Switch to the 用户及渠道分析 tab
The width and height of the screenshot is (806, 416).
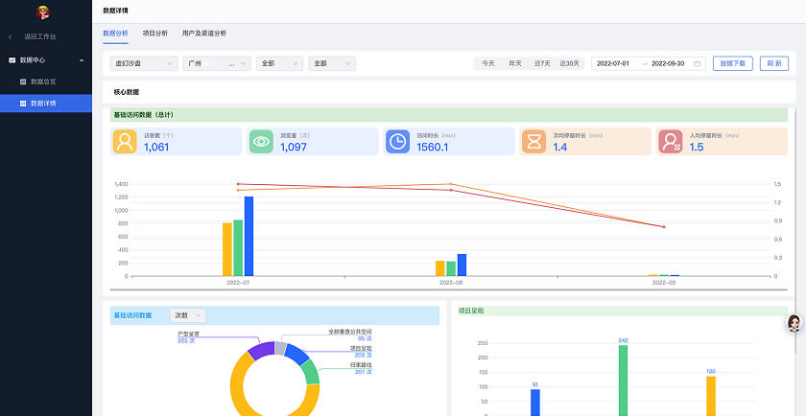point(204,33)
